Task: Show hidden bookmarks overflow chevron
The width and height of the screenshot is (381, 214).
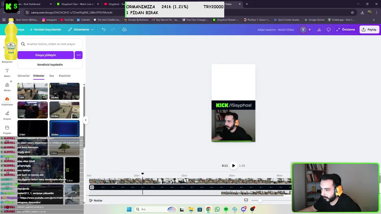Action: 374,20
